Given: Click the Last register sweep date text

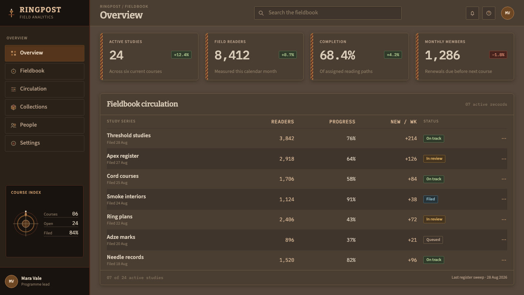Looking at the screenshot, I should click(x=479, y=277).
